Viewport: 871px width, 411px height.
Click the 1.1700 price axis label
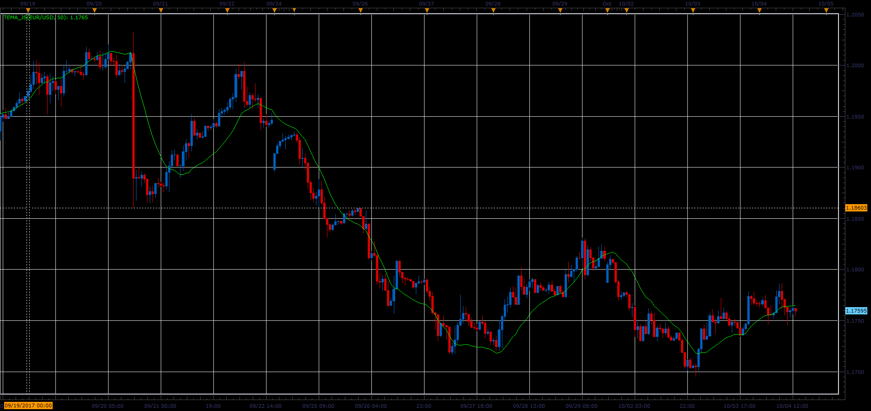pos(855,372)
